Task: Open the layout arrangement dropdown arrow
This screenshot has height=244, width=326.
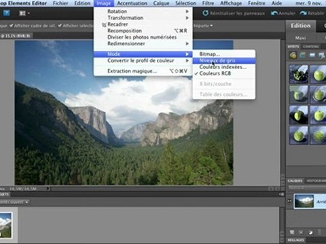Action: point(29,14)
